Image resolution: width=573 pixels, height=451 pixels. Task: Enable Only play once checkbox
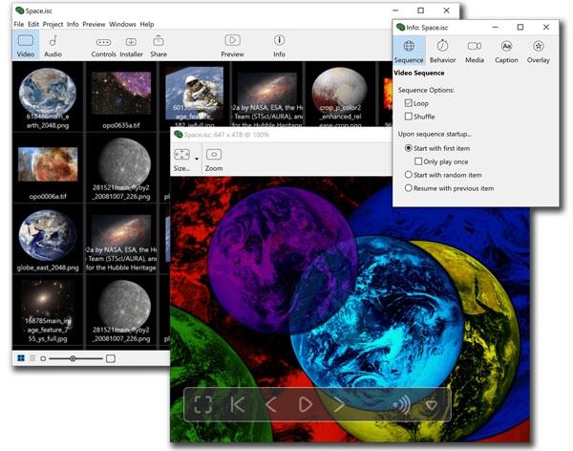418,161
